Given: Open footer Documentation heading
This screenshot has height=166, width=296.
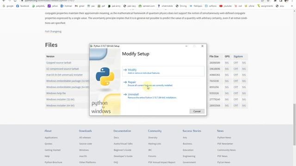Looking at the screenshot, I should point(122,131).
